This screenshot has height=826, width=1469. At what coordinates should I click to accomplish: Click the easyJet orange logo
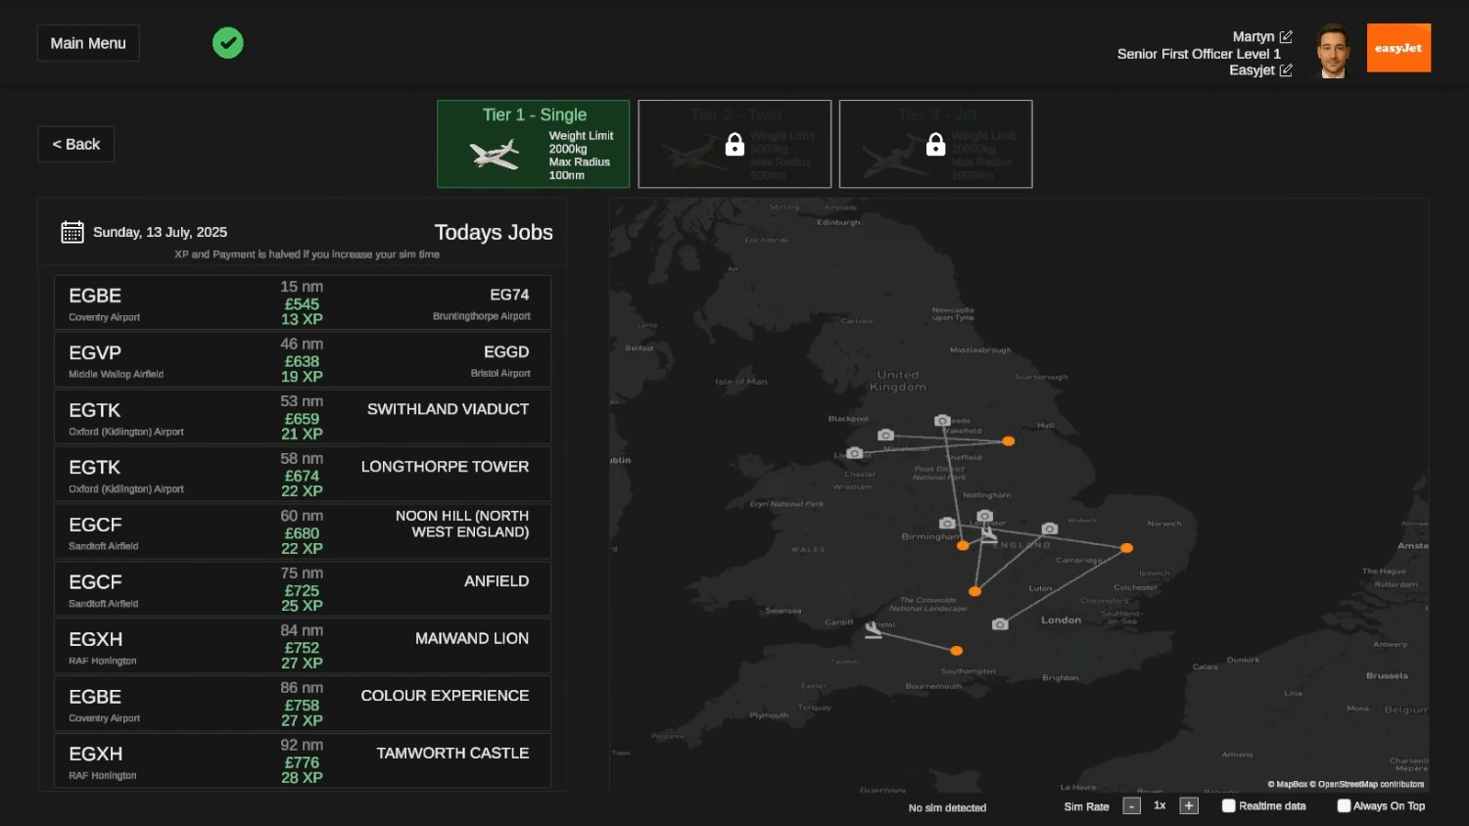(x=1398, y=48)
